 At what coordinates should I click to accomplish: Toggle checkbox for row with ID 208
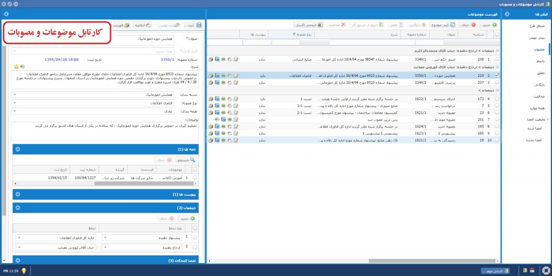pyautogui.click(x=497, y=59)
